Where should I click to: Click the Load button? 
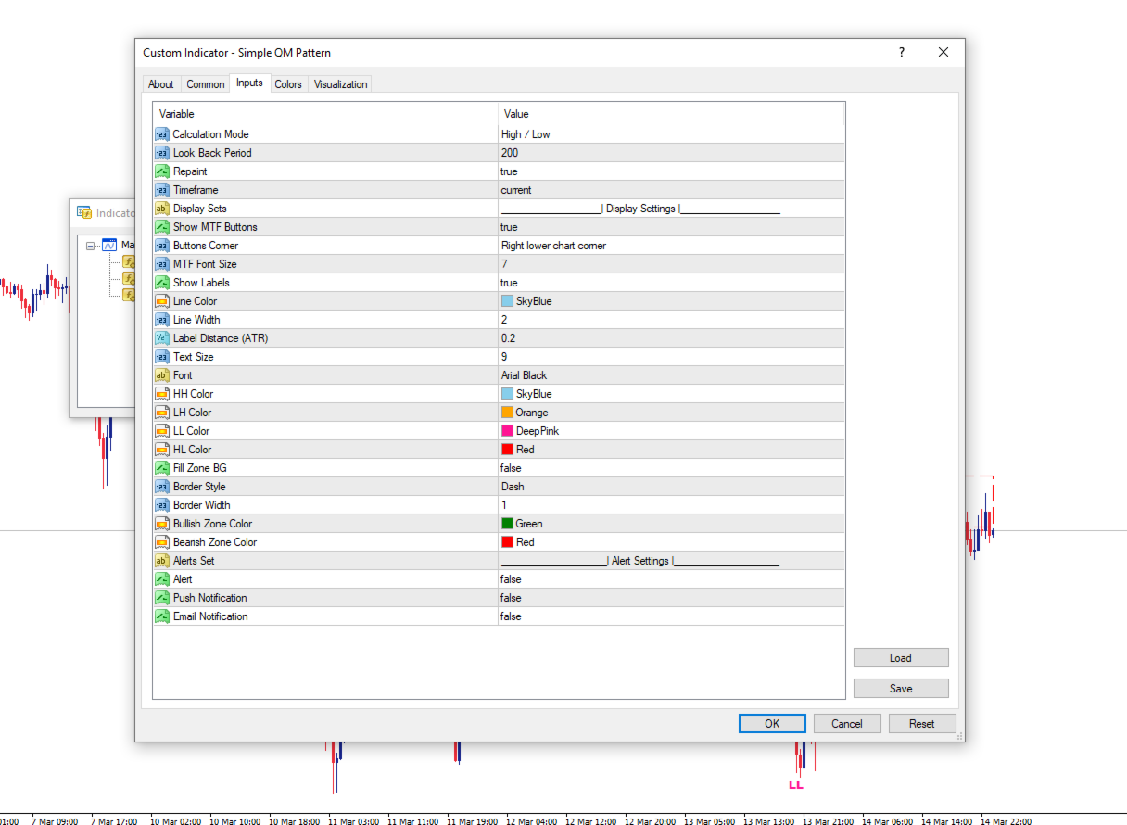[901, 658]
